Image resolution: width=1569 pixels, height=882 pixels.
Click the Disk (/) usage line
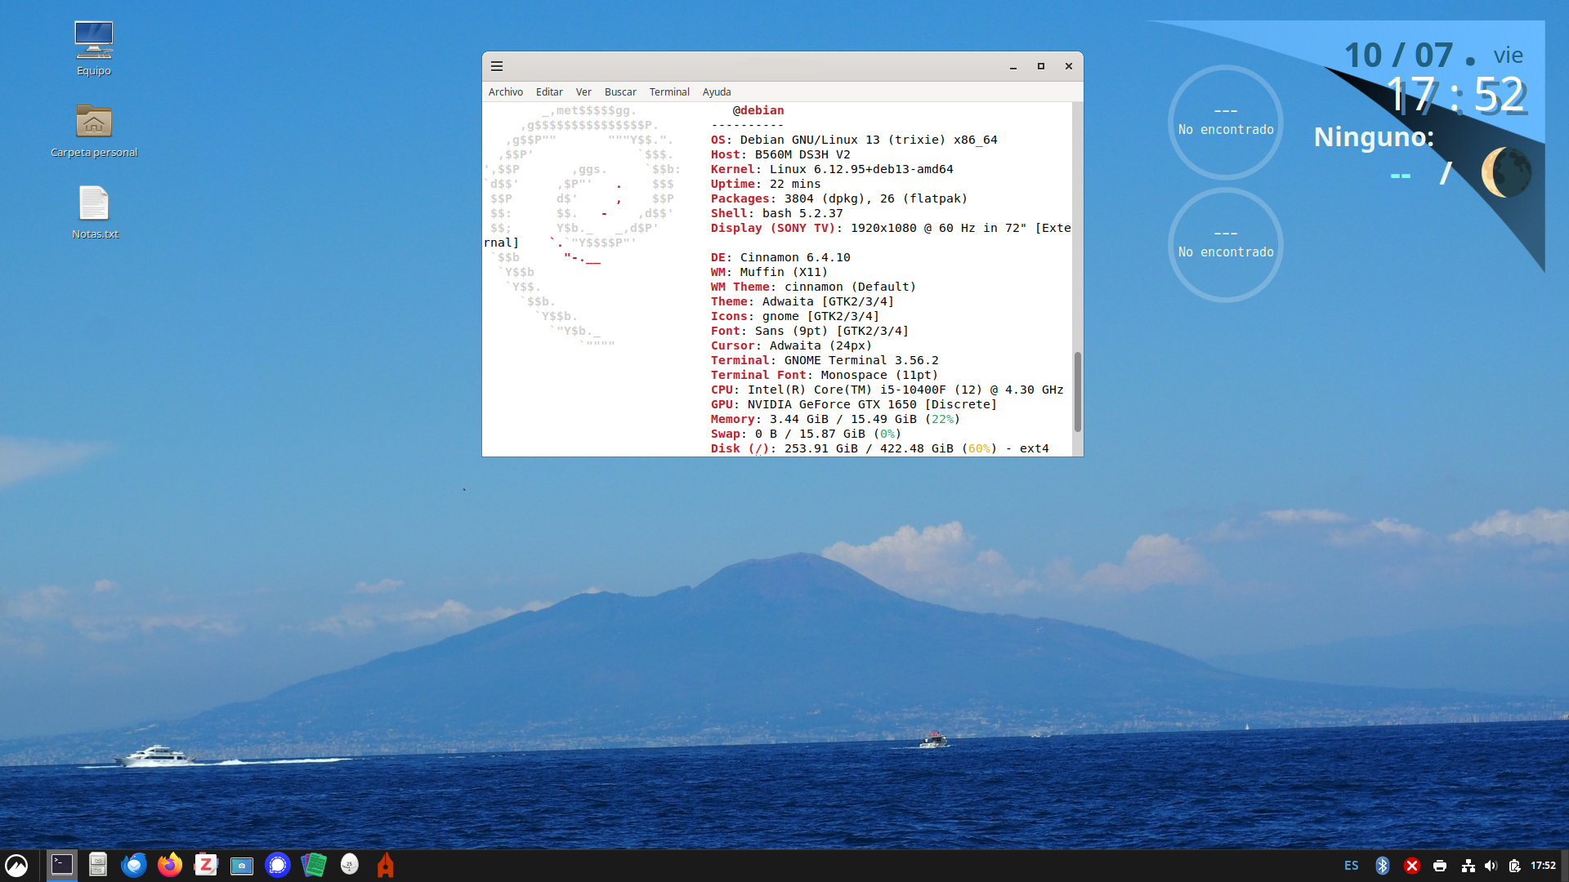[879, 449]
